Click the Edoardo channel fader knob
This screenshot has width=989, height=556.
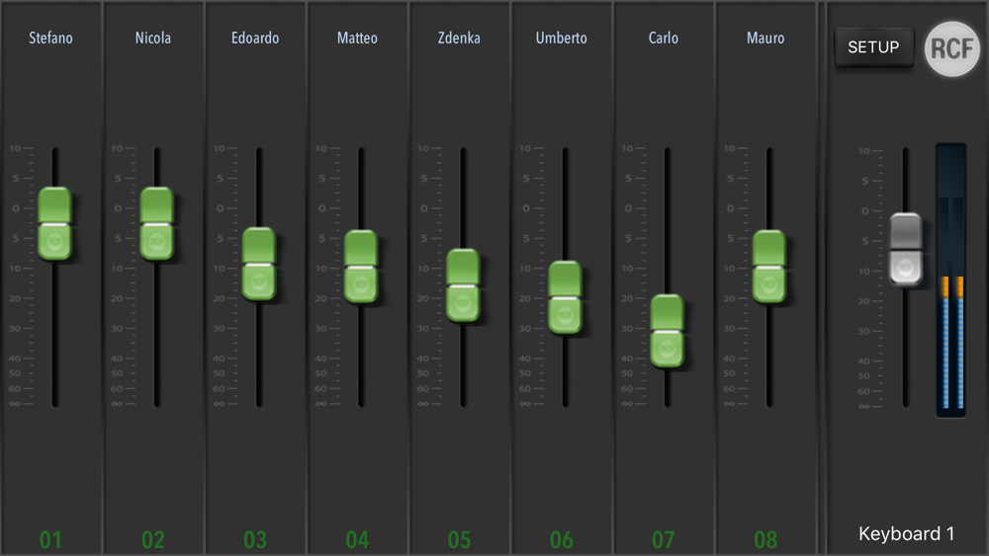pos(258,264)
